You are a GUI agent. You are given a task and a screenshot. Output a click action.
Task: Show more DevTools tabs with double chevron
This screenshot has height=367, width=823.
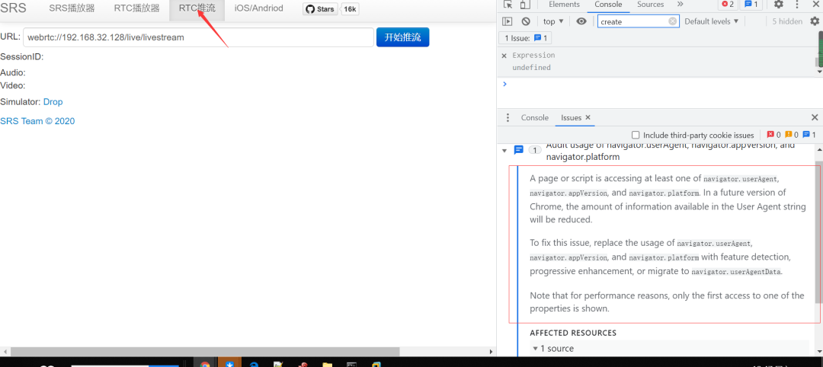pyautogui.click(x=680, y=5)
